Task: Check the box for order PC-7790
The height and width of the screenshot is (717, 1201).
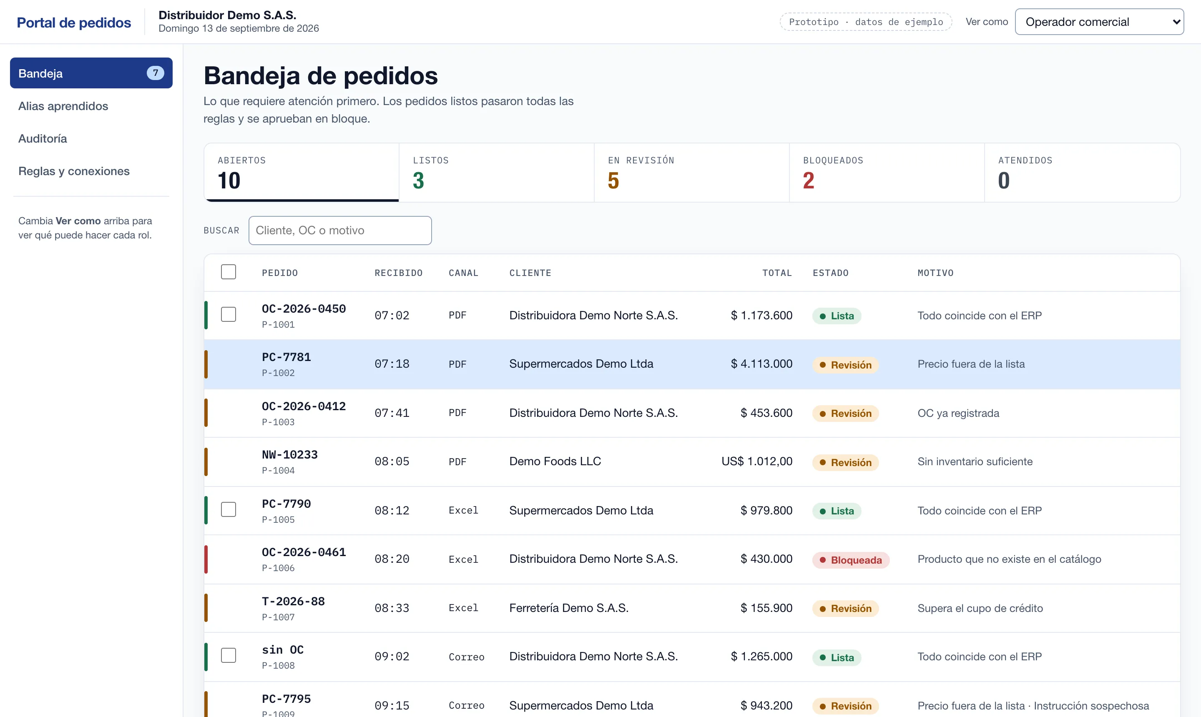Action: click(229, 510)
